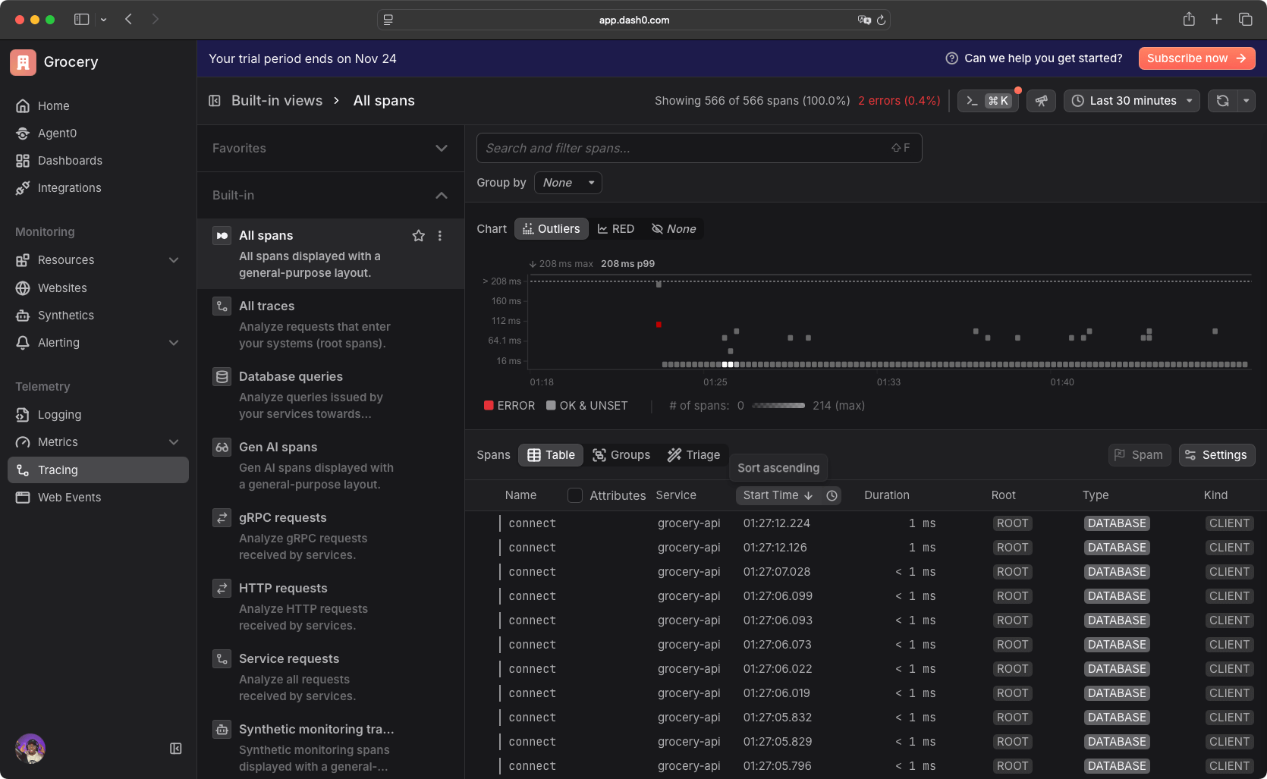Click the Subscribe now button
Image resolution: width=1267 pixels, height=779 pixels.
[1196, 58]
